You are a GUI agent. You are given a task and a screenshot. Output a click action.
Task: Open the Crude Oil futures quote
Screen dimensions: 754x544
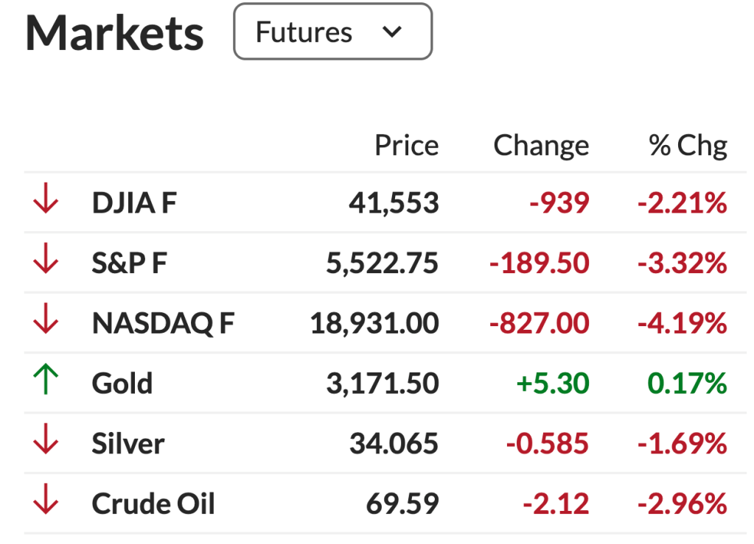pyautogui.click(x=153, y=505)
